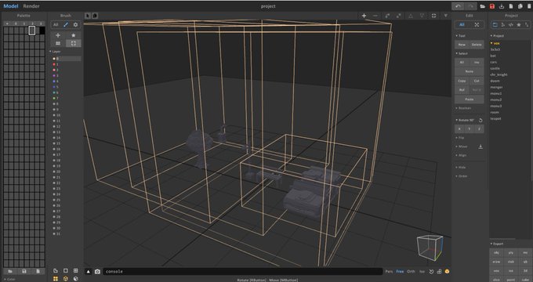Collapse the Export section
The height and width of the screenshot is (282, 533).
pos(497,244)
